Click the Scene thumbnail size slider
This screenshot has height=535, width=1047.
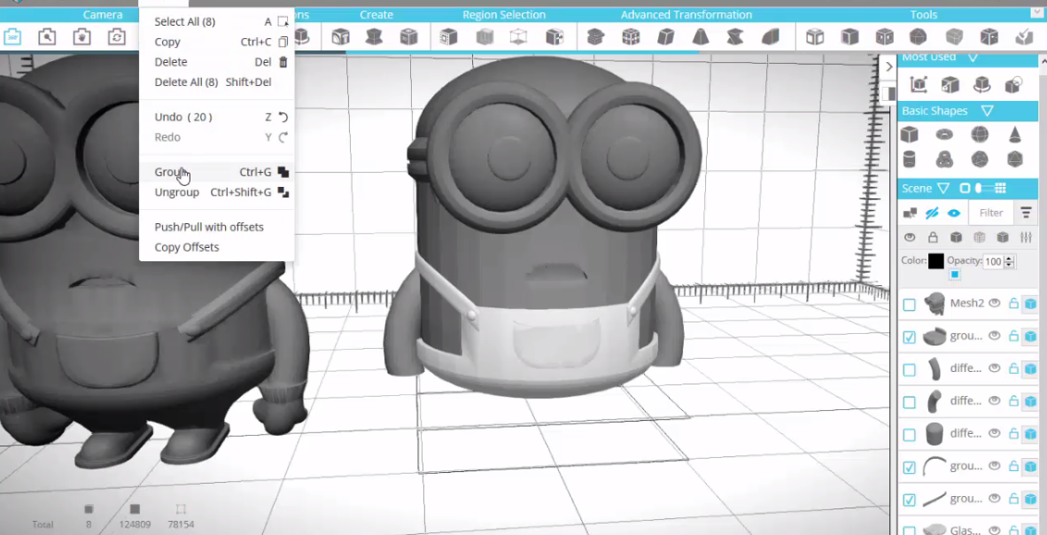(984, 189)
